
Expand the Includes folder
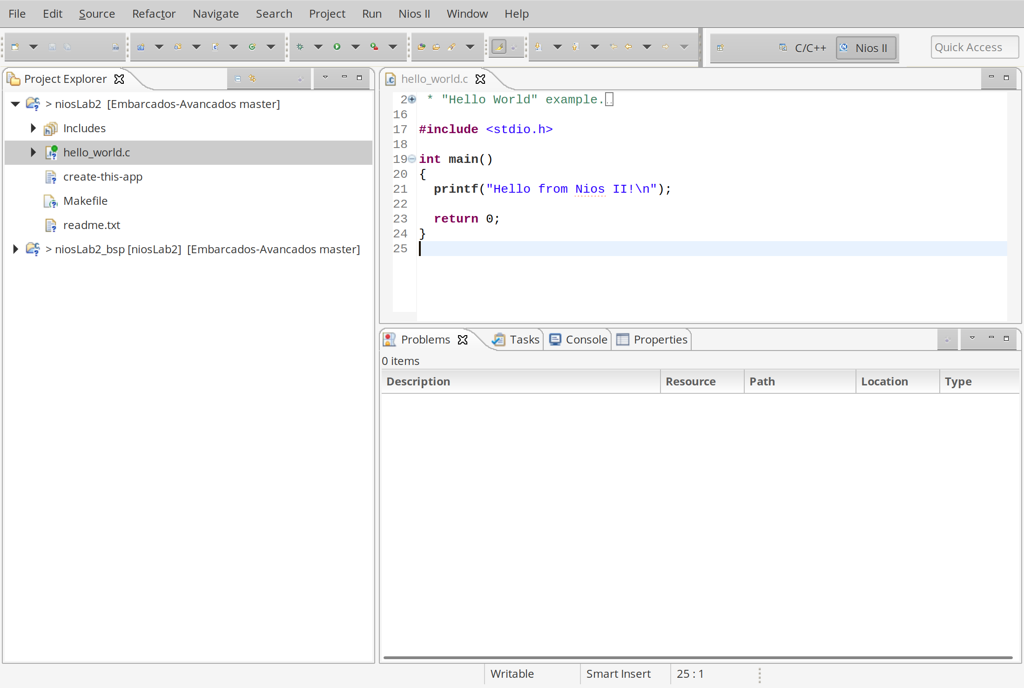point(33,128)
